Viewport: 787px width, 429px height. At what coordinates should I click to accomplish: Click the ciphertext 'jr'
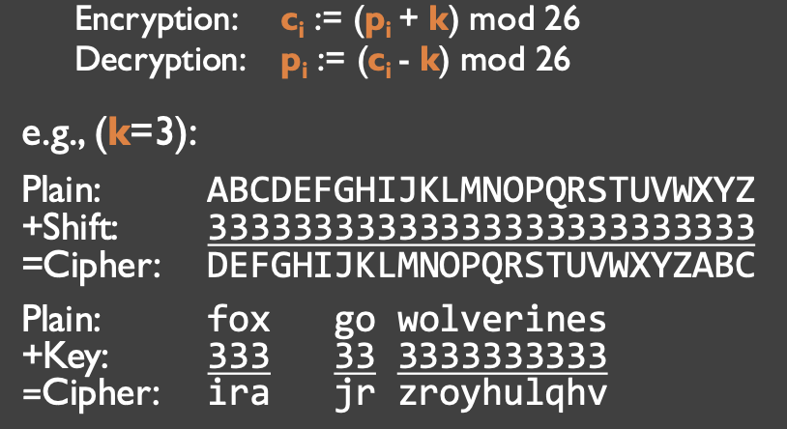click(355, 396)
